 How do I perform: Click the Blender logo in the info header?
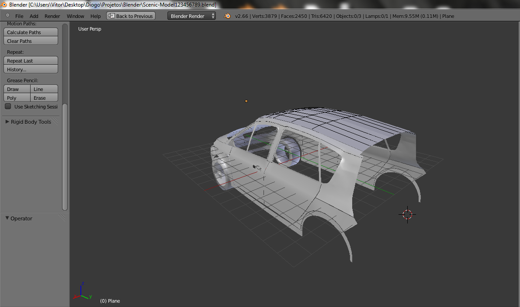click(x=227, y=16)
